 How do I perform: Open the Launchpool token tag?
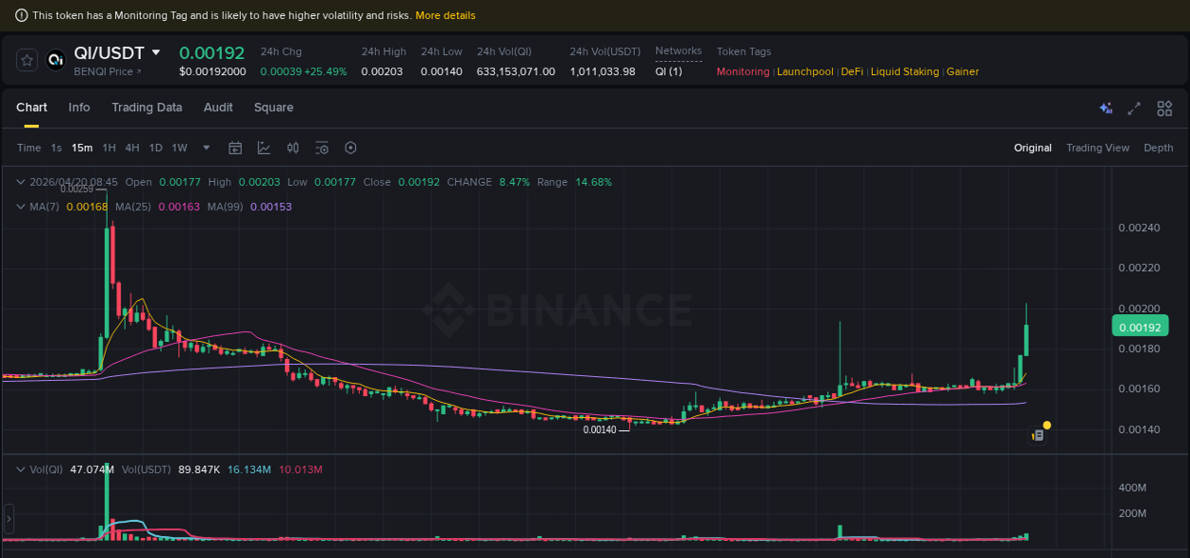pyautogui.click(x=805, y=71)
